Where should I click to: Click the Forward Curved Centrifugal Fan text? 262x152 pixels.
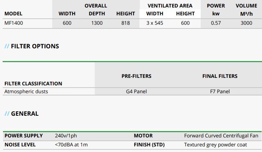221,136
